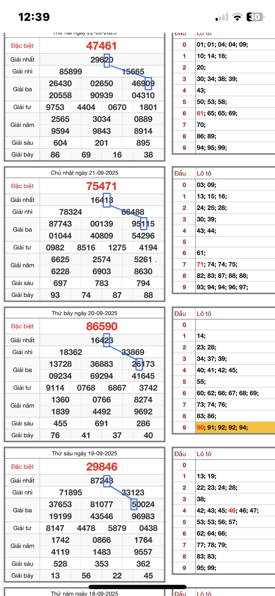Select Giải nhất number 87243

(102, 480)
